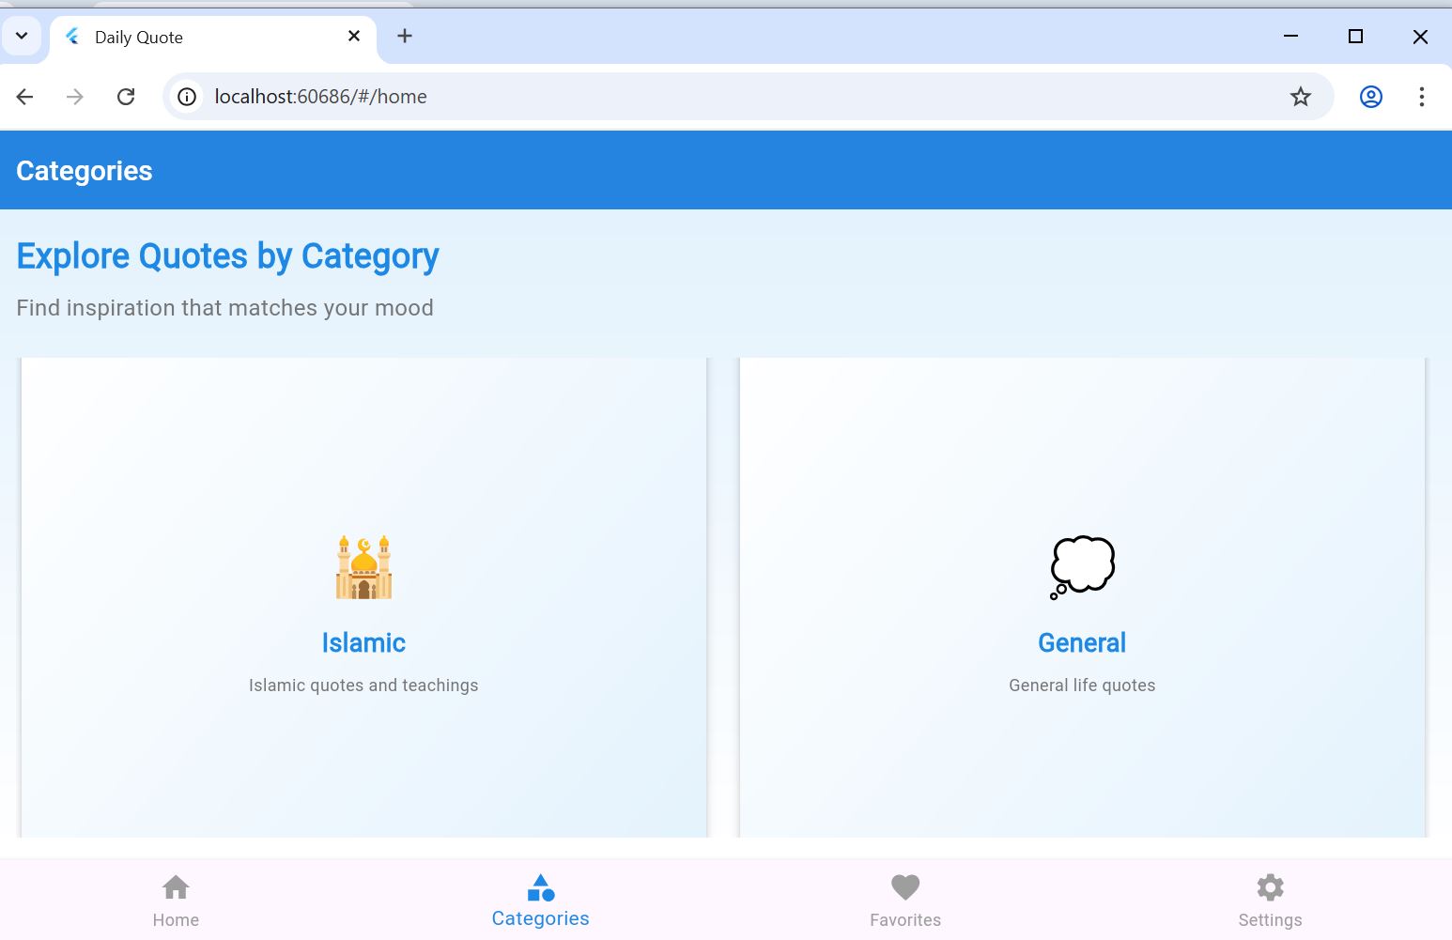The image size is (1452, 940).
Task: Open the General category title link
Action: [x=1082, y=643]
